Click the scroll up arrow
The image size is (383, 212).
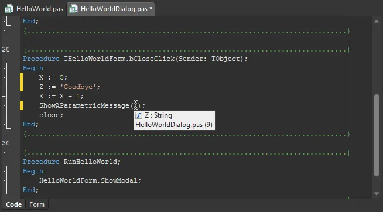click(x=377, y=21)
